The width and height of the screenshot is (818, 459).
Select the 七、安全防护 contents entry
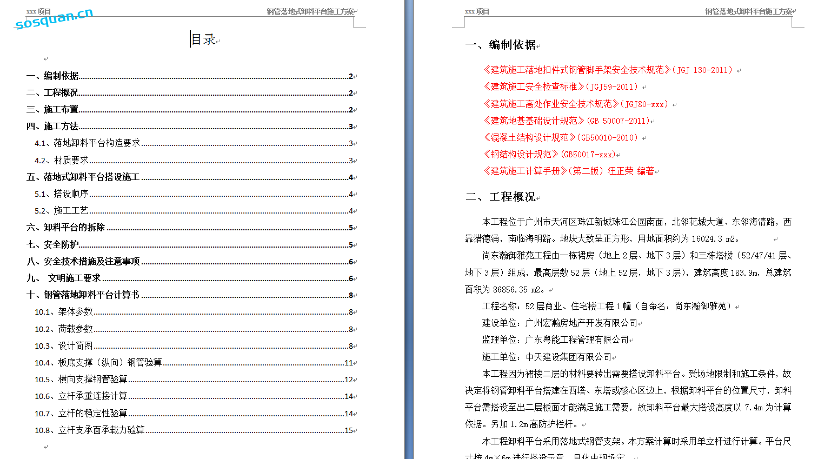pyautogui.click(x=53, y=245)
